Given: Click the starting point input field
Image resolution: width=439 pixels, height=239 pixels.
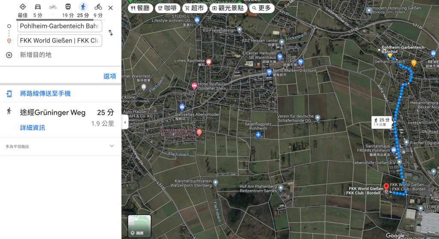Looking at the screenshot, I should [x=60, y=26].
